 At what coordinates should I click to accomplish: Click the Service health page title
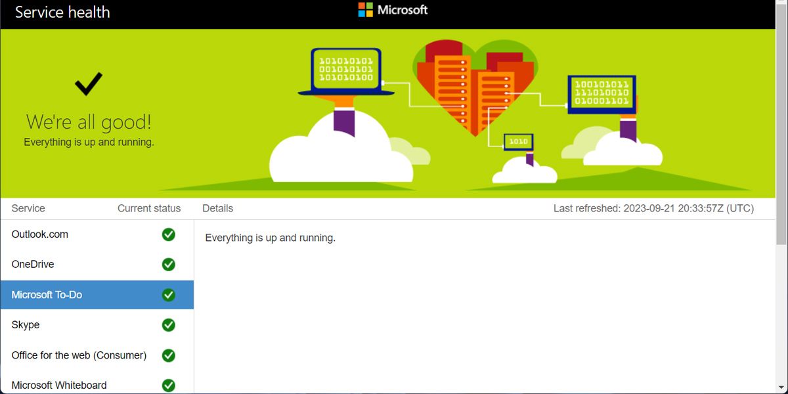(x=63, y=12)
